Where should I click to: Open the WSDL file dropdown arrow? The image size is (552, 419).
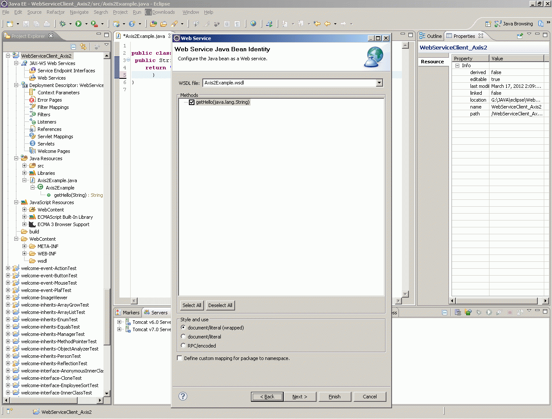379,83
